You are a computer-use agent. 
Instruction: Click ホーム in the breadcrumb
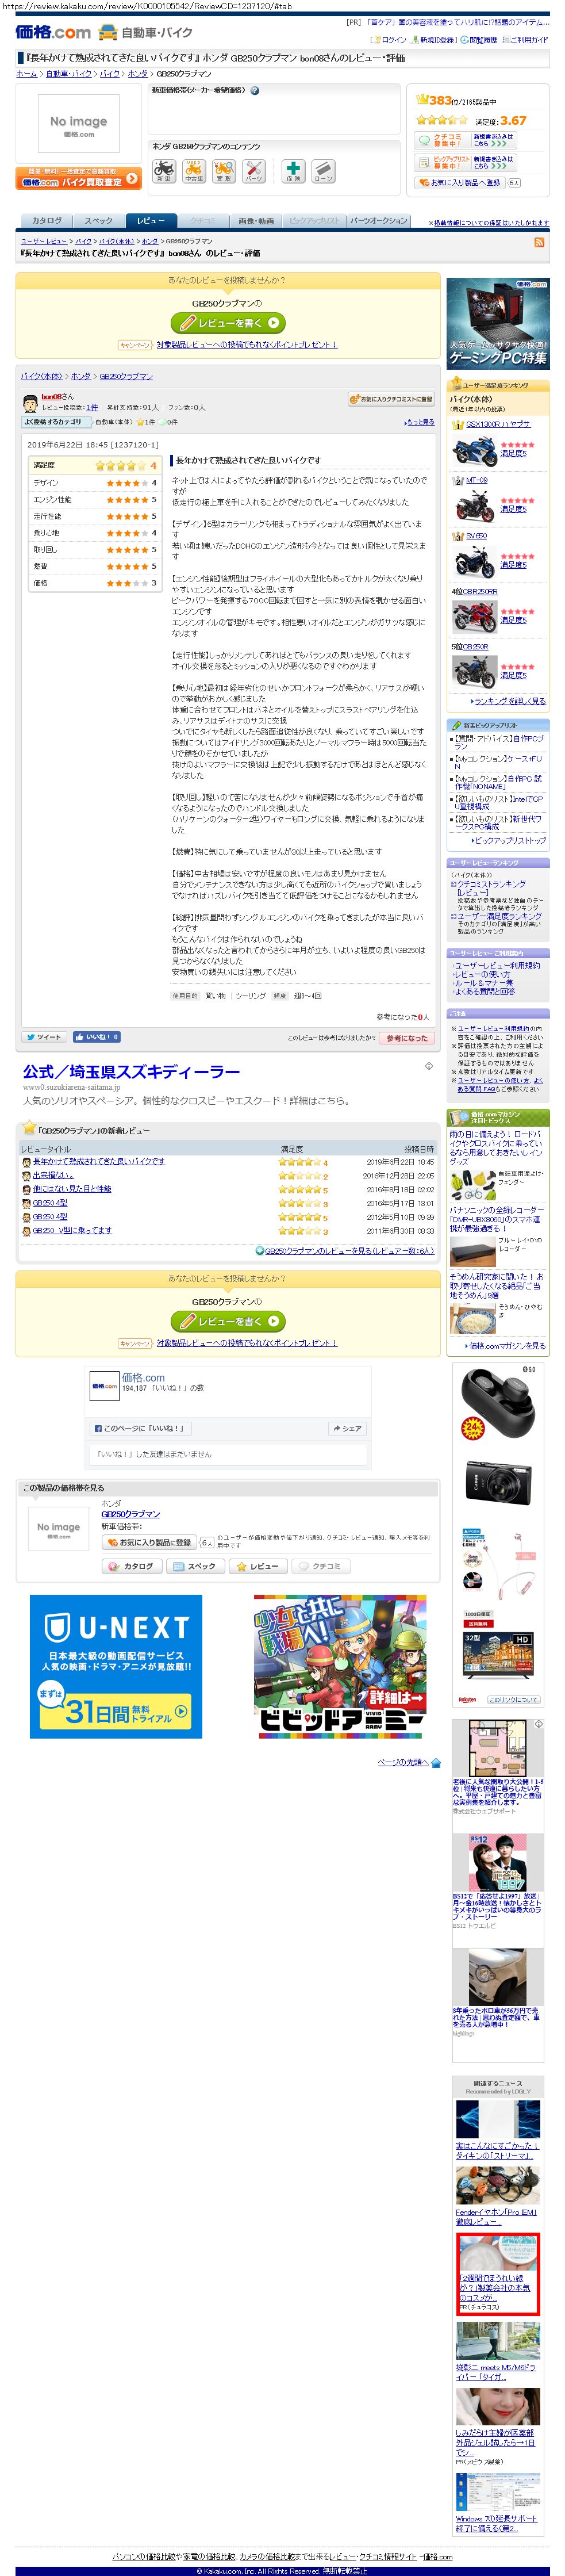(26, 74)
